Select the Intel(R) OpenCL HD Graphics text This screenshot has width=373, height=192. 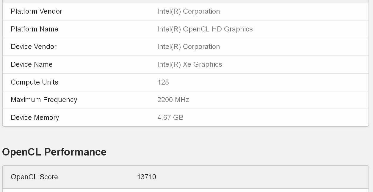(205, 29)
